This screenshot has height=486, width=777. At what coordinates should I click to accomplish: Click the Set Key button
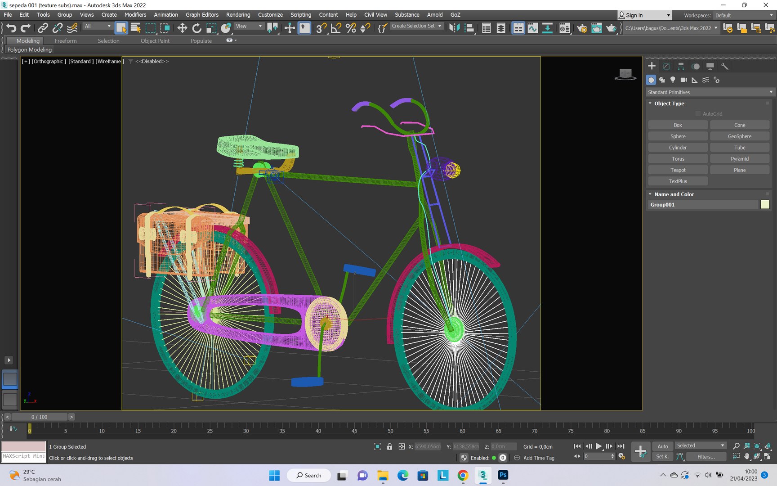click(x=663, y=457)
